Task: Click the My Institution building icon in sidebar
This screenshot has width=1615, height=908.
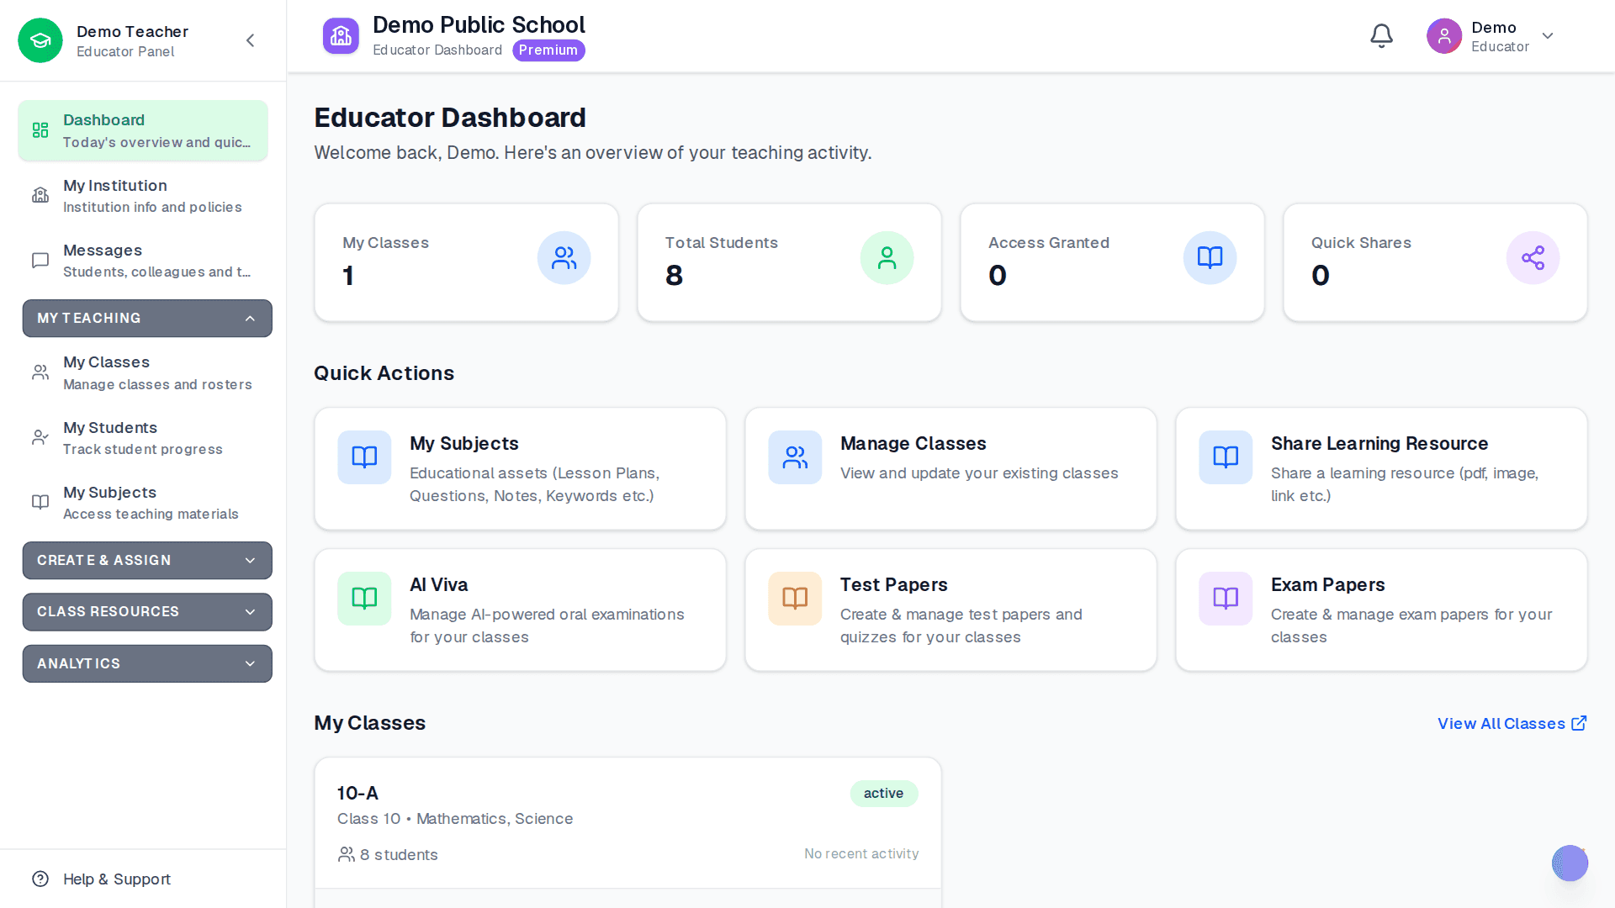Action: tap(40, 195)
